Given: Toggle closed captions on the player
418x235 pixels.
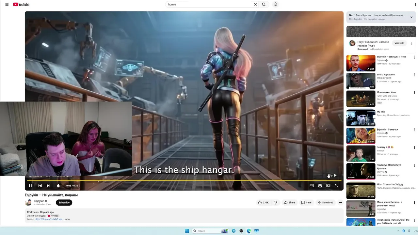Looking at the screenshot, I should tap(312, 186).
